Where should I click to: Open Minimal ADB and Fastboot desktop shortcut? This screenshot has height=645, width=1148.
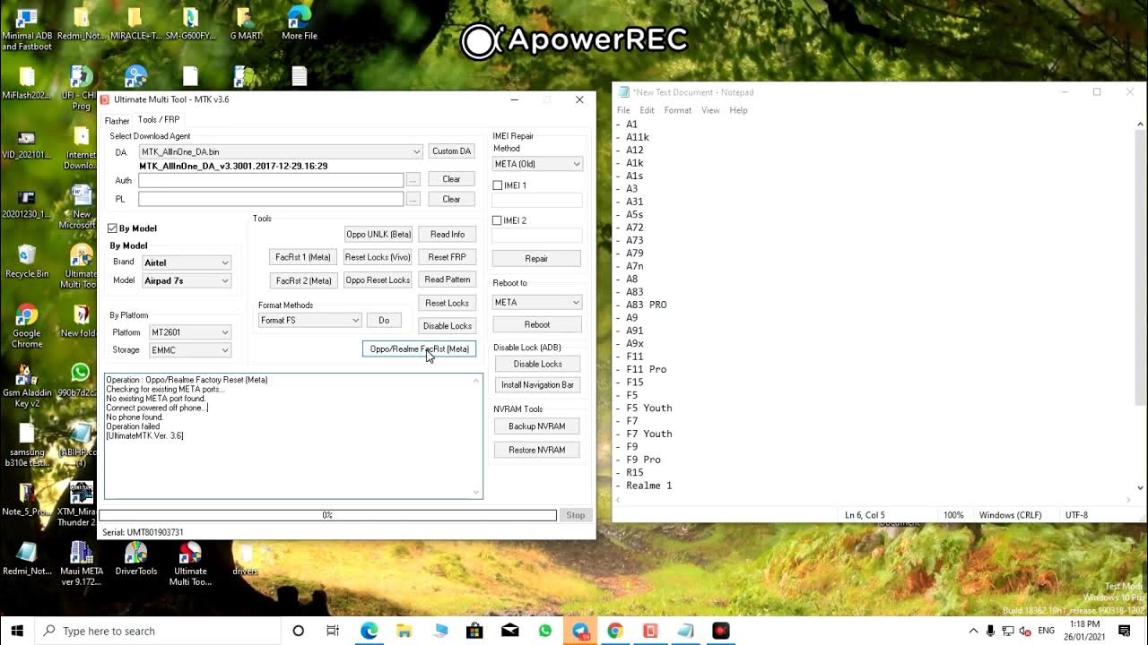coord(27,29)
